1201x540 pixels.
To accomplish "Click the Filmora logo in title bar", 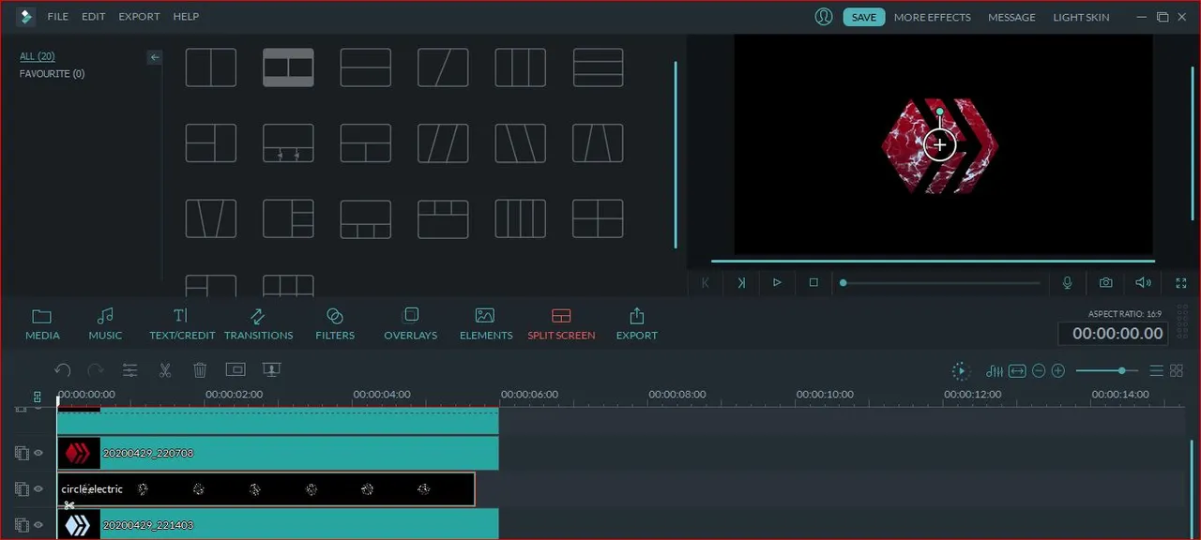I will 25,17.
